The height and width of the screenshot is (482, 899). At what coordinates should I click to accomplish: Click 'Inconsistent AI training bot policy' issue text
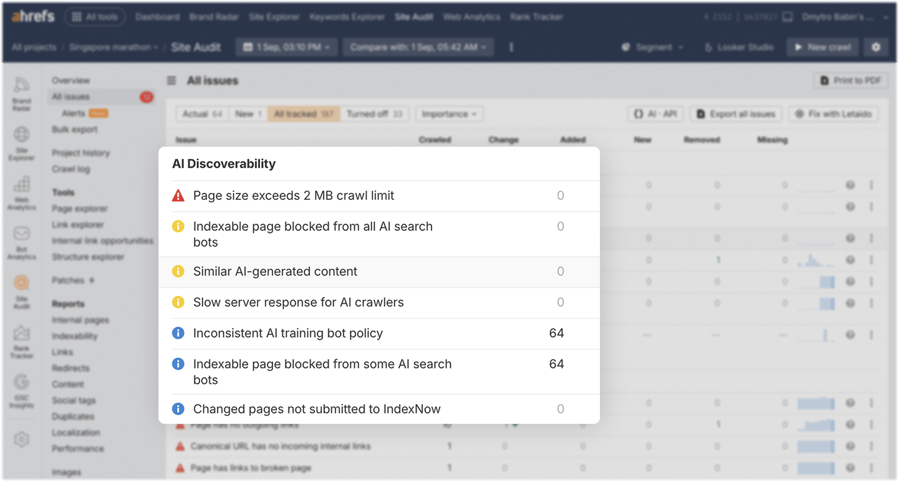pyautogui.click(x=288, y=334)
